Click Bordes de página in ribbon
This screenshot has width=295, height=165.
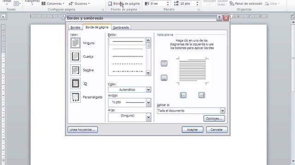coord(124,4)
